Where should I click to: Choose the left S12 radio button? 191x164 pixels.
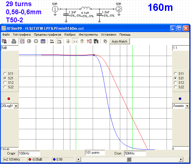point(5,83)
